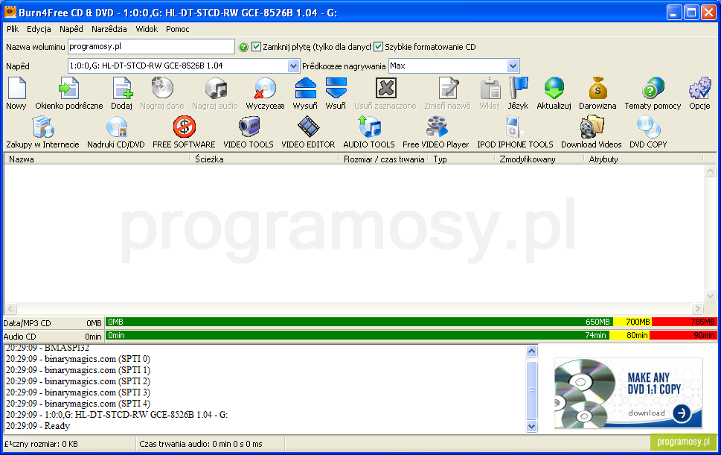Click the Usuń zaznaczone icon
Screen dimensions: 721x455
385,93
